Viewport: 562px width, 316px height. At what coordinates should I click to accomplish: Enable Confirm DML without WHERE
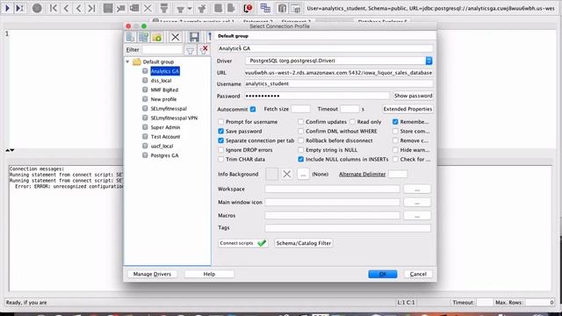[300, 131]
